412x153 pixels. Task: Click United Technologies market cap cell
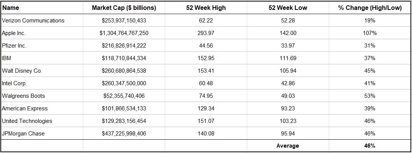point(124,121)
